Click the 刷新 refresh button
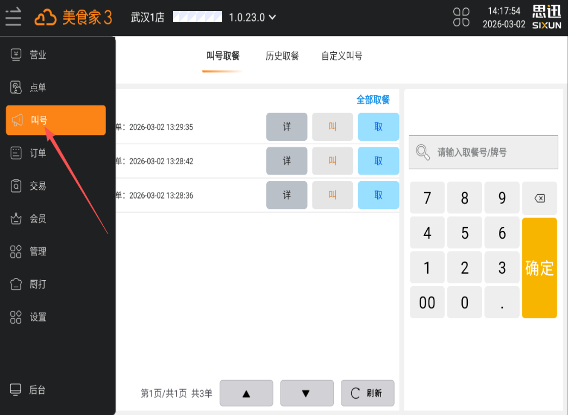The width and height of the screenshot is (568, 415). tap(367, 393)
